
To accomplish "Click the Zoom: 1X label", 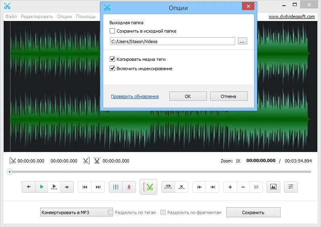I will tap(230, 161).
